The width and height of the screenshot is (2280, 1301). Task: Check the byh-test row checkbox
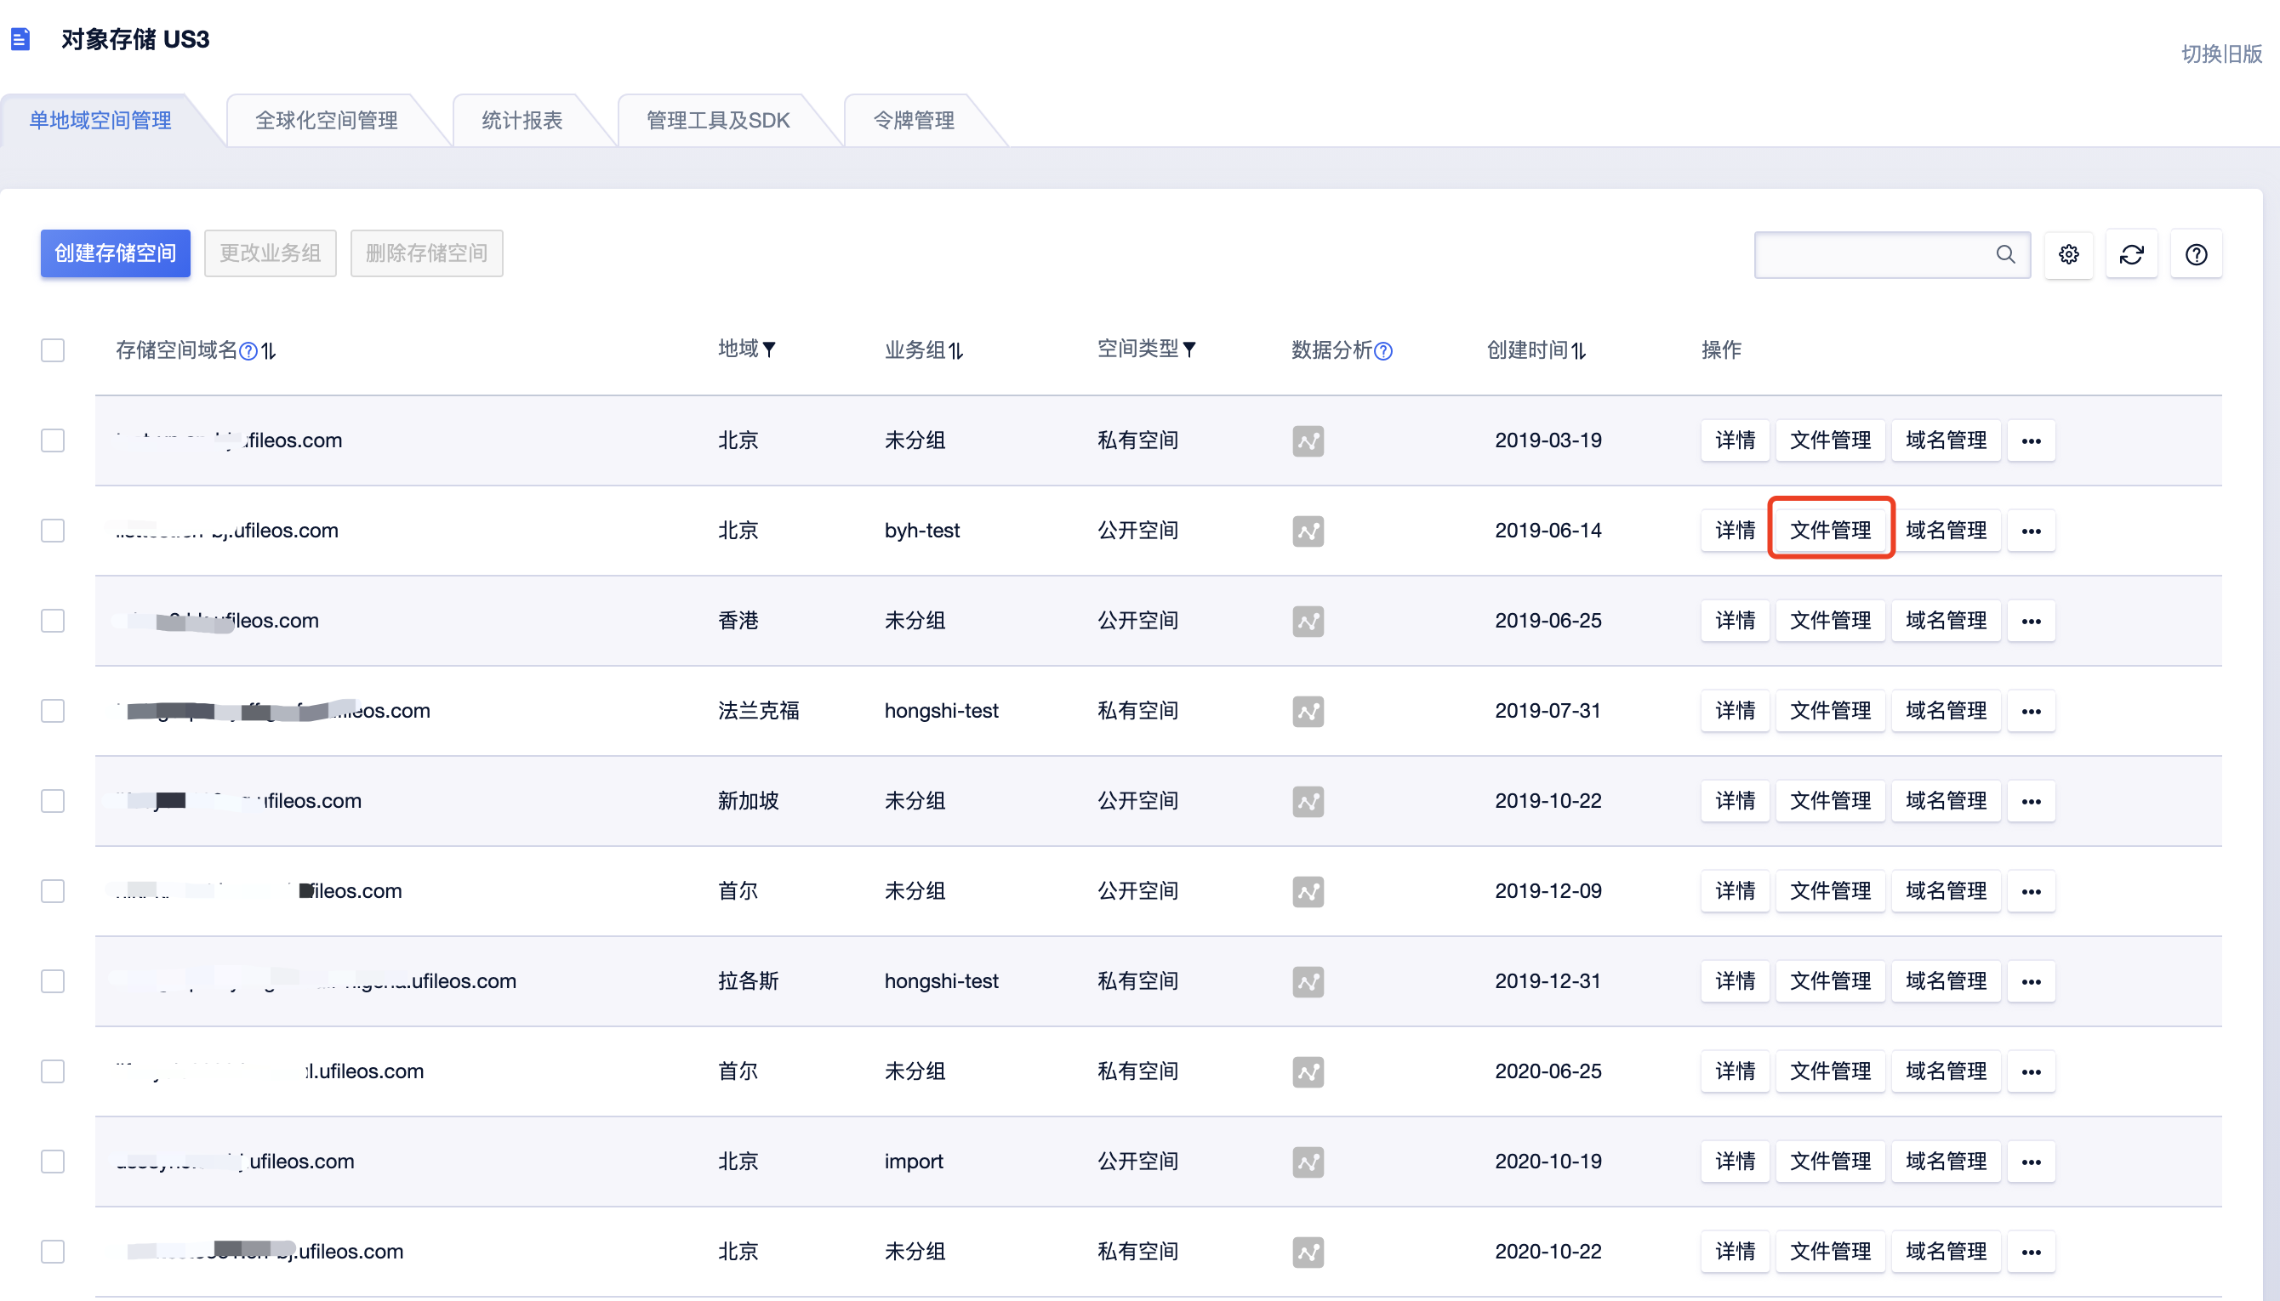[x=53, y=531]
